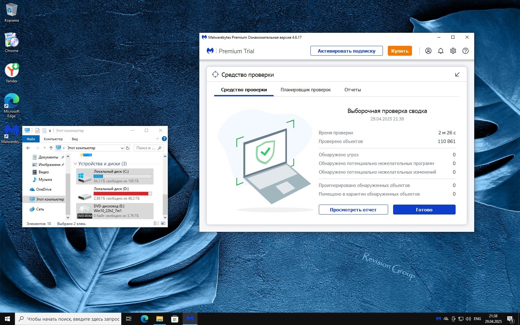Viewport: 520px width, 325px height.
Task: Open volume control in system tray
Action: pos(468,319)
